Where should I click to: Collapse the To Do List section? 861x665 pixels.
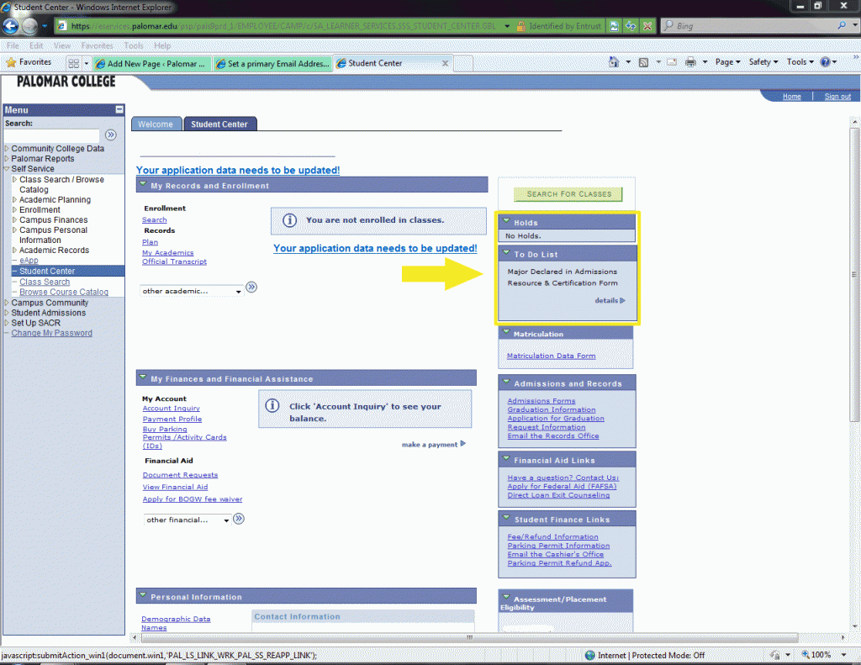(x=506, y=253)
